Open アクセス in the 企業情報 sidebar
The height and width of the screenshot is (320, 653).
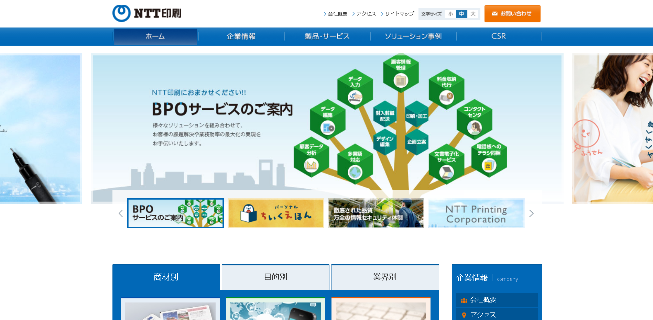pyautogui.click(x=497, y=315)
